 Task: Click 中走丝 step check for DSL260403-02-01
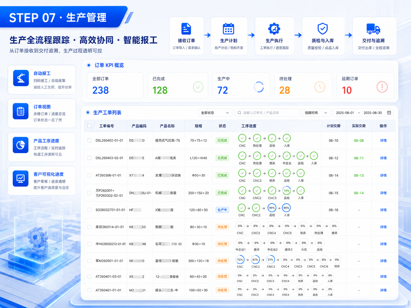[287, 156]
